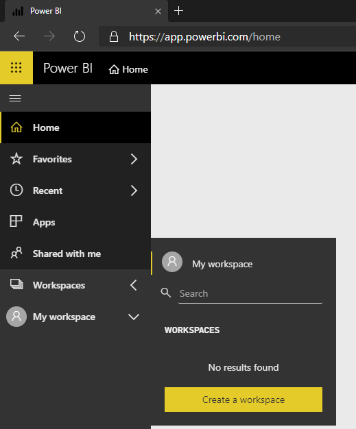Click the Power BI tab favicon
This screenshot has width=356, height=429.
point(18,11)
